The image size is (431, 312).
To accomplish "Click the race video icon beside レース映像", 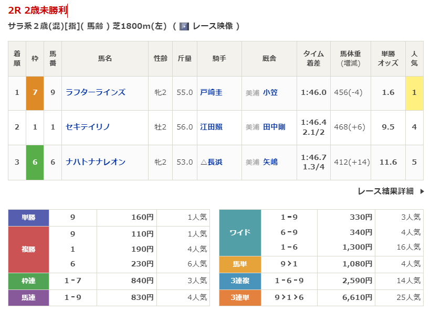I will 184,26.
